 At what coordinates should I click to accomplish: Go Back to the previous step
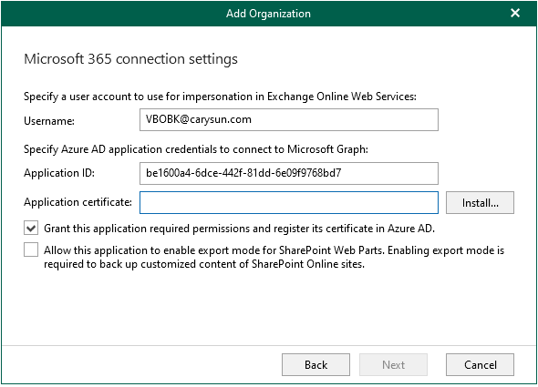click(x=316, y=365)
